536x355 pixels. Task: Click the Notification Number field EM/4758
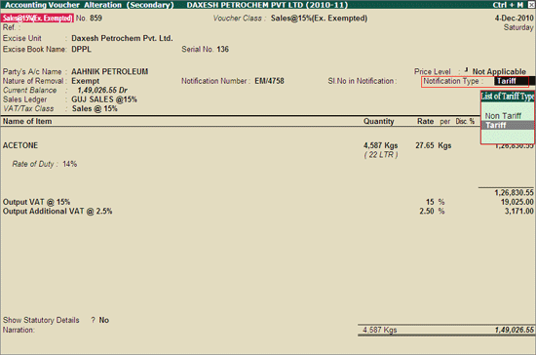click(x=269, y=81)
